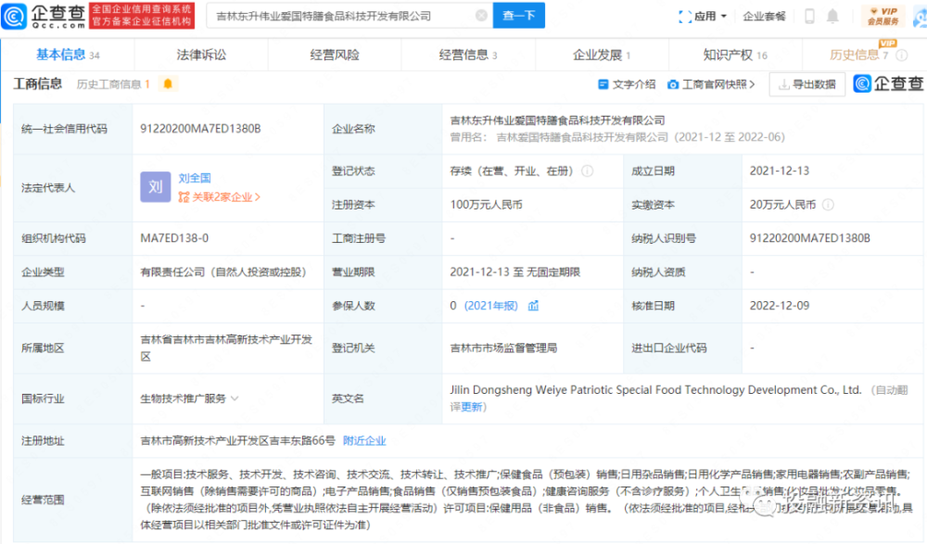
Task: Click the 导出数据 export button
Action: [x=806, y=84]
